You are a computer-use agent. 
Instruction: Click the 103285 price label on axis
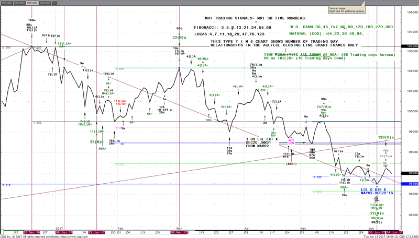[x=410, y=46]
